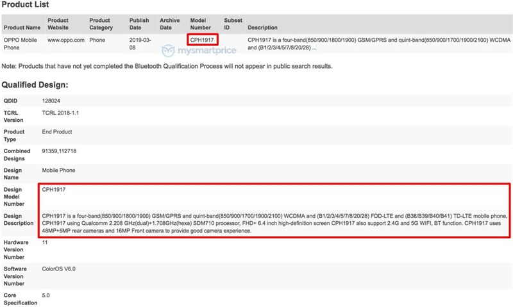Screen dimensions: 513x307
Task: Click the Product List heading
Action: tap(25, 4)
